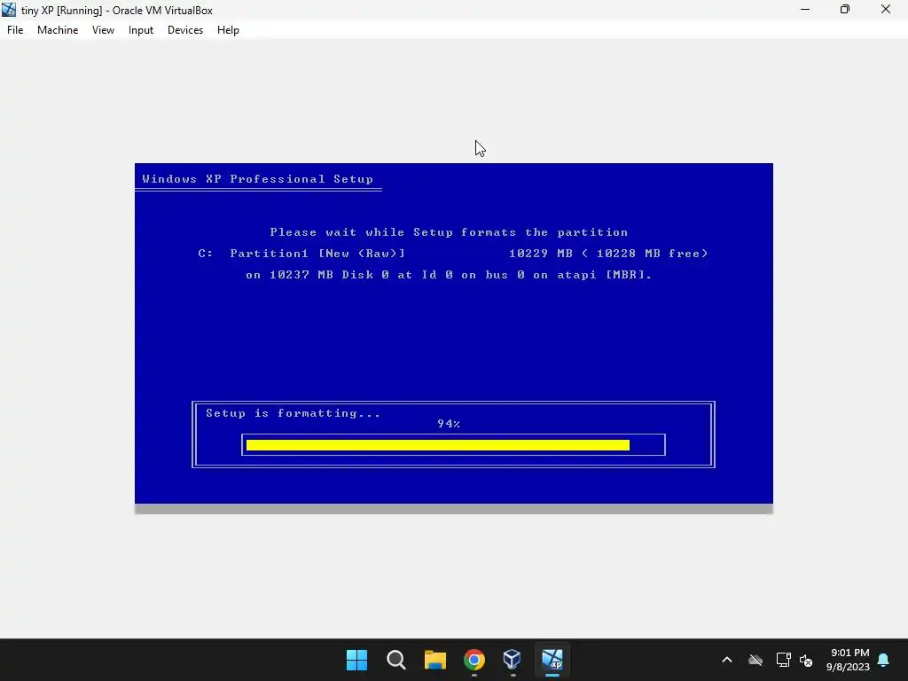This screenshot has width=908, height=681.
Task: Open the View menu
Action: pyautogui.click(x=103, y=30)
